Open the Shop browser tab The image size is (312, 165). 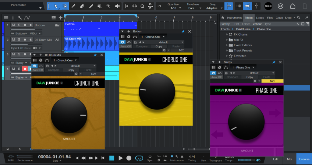[288, 18]
